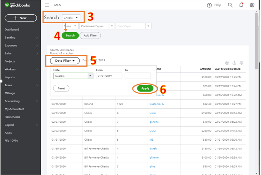Expand Accounting in sidebar

(21, 101)
